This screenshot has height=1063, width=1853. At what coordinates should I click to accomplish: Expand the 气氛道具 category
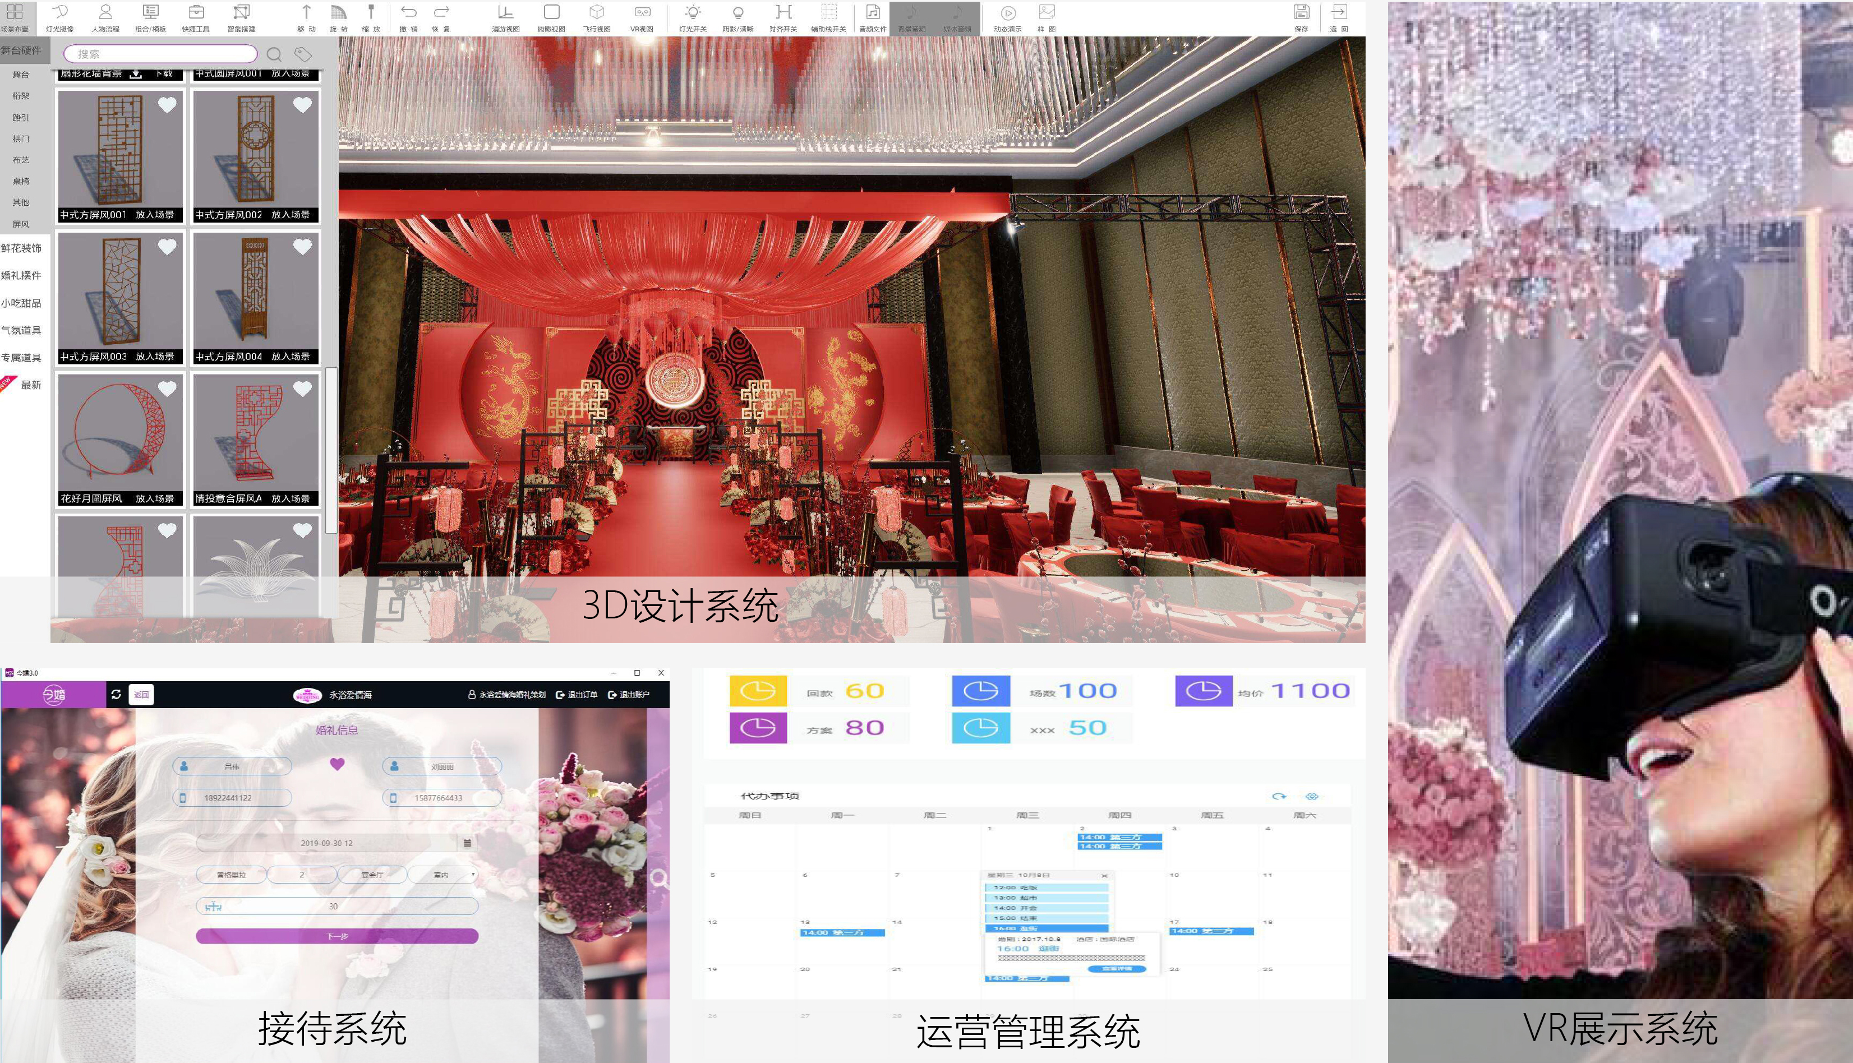tap(21, 330)
